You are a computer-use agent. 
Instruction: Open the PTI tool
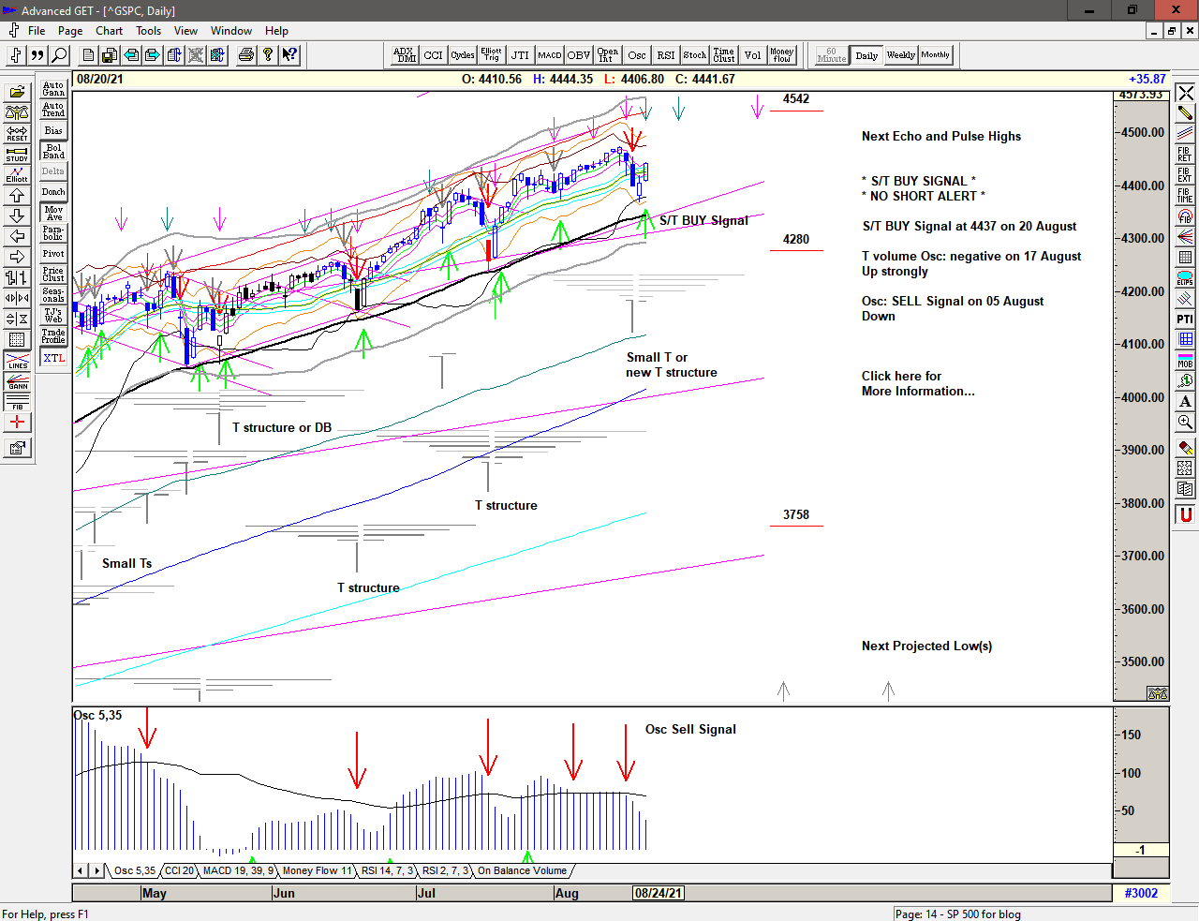(x=1185, y=319)
